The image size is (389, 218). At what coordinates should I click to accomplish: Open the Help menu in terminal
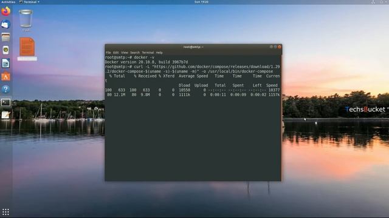point(159,53)
